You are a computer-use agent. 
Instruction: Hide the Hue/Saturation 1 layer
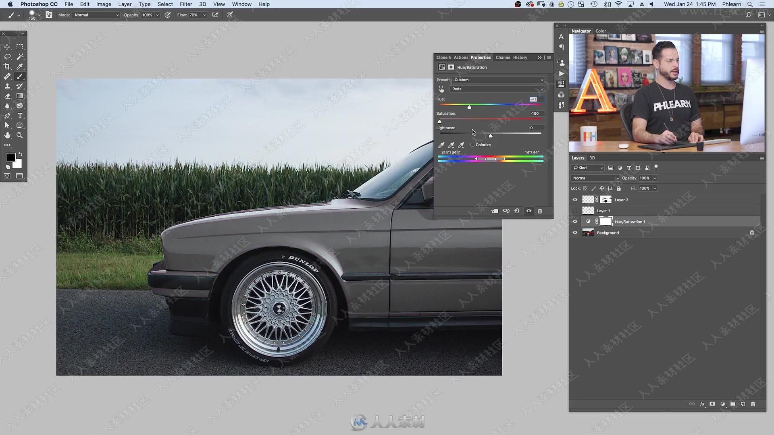pyautogui.click(x=575, y=222)
